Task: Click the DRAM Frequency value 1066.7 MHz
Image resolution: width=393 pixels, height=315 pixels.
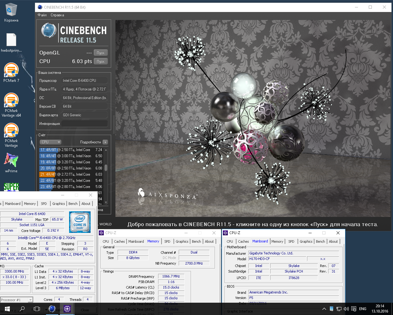Action: (171, 276)
